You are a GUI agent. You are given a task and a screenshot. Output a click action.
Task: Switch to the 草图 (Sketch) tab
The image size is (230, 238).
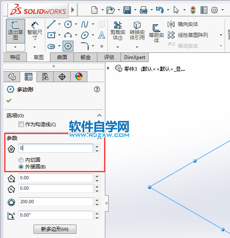click(x=39, y=57)
